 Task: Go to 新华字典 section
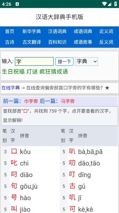(x=32, y=32)
